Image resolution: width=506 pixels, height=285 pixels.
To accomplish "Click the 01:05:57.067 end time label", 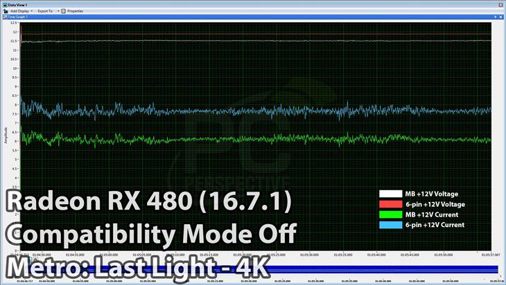I will [x=491, y=255].
